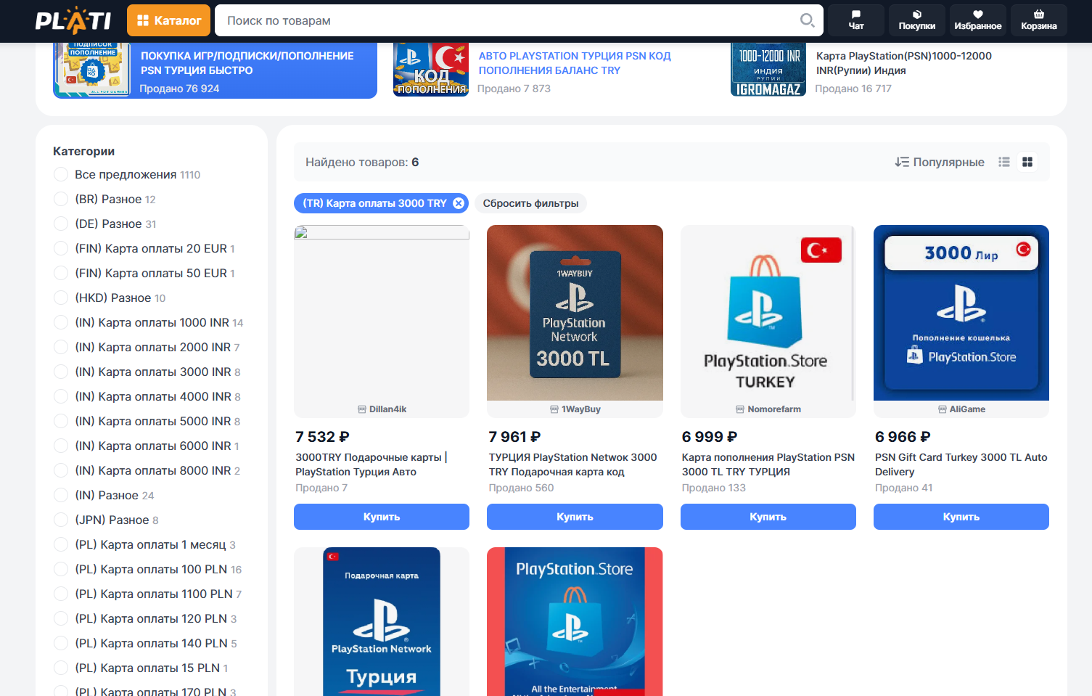Select (IN) Карта оплаты 8000 INR

click(147, 471)
